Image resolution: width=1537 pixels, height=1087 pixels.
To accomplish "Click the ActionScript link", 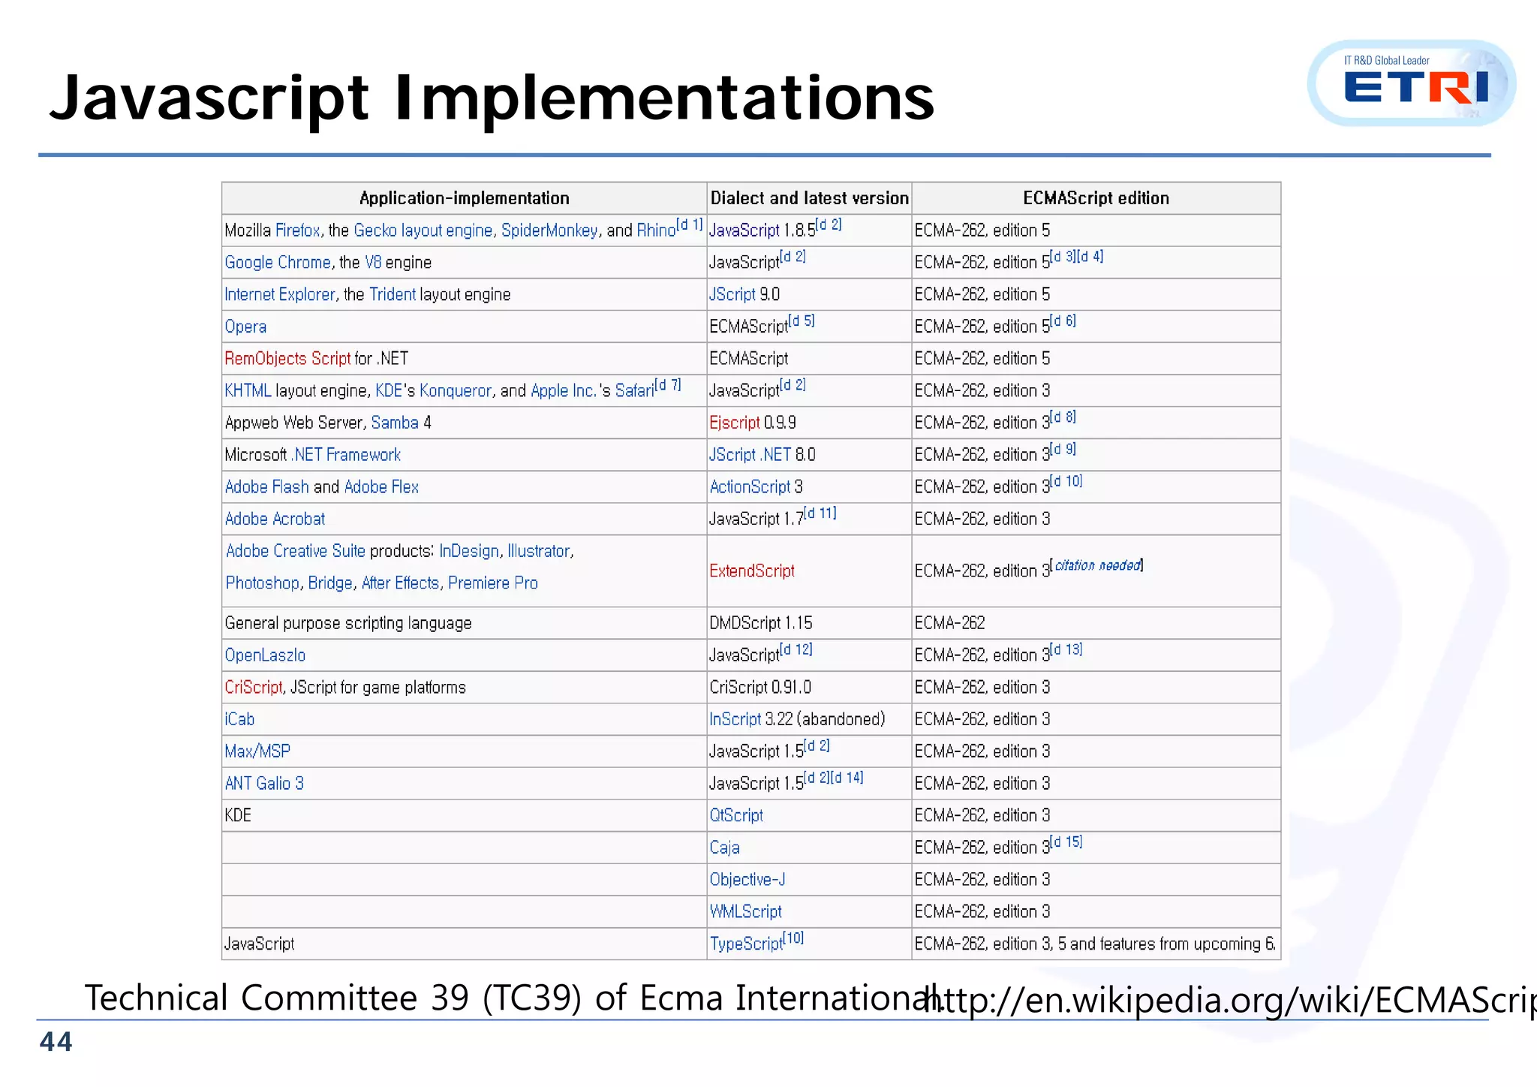I will pos(750,487).
